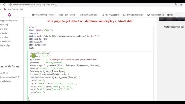Click the '<th>Roll No</th>' code line
The width and height of the screenshot is (185, 104).
[38, 39]
